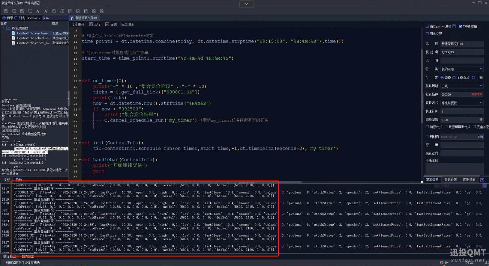Toggle the 图表交易 checkbox

[427, 34]
